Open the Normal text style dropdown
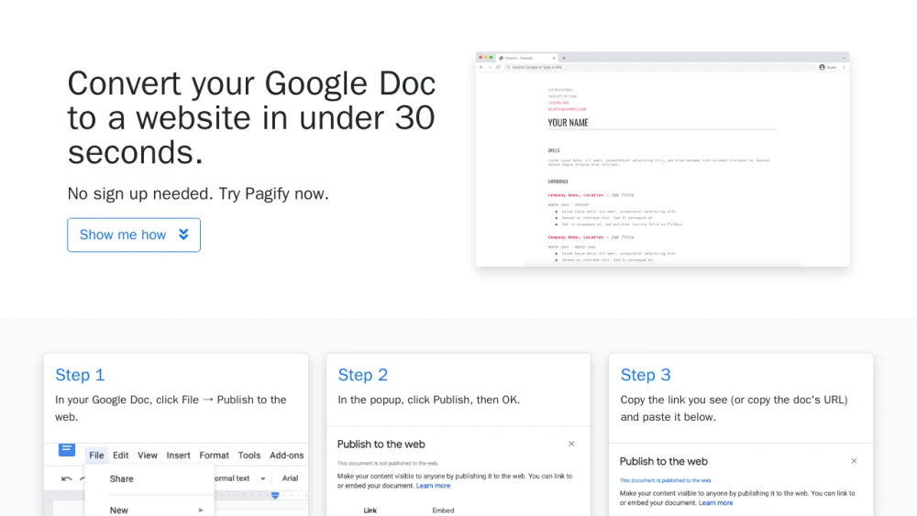This screenshot has height=516, width=917. click(x=239, y=478)
